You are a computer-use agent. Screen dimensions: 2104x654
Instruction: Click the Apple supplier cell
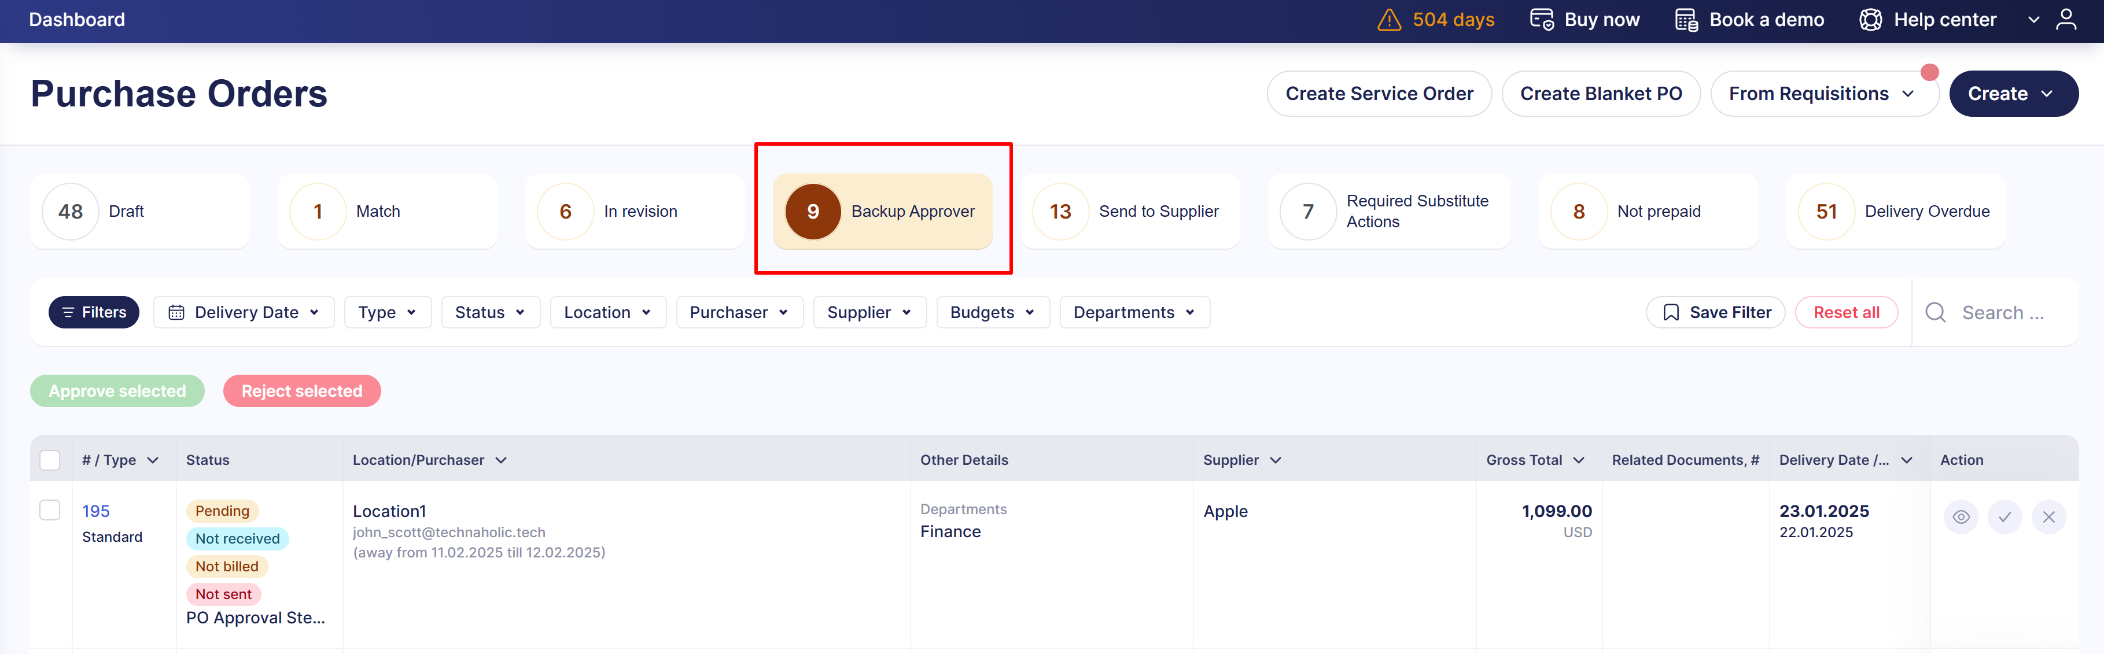point(1225,511)
